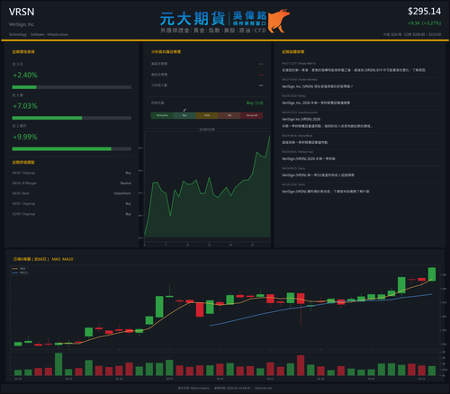450x394 pixels.
Task: Click the progress bar under +2.40%
Action: click(72, 87)
